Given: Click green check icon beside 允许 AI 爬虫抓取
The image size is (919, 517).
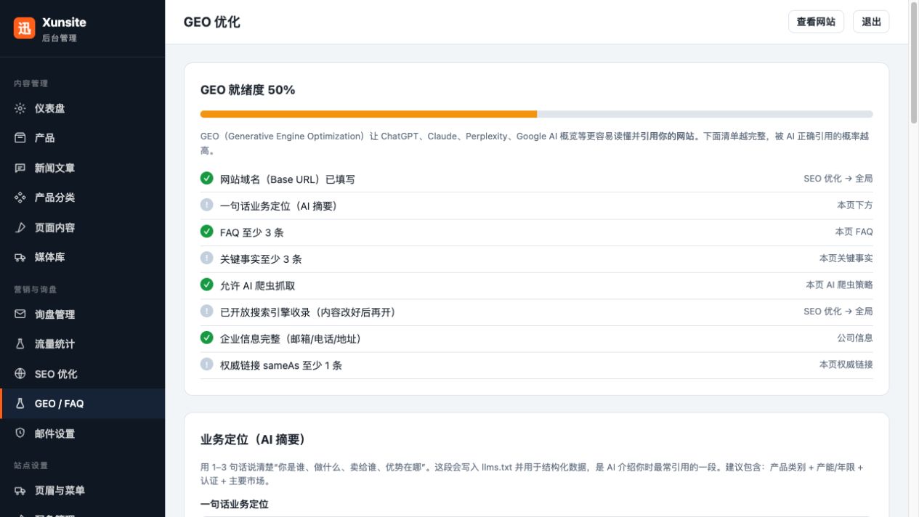Looking at the screenshot, I should click(x=207, y=285).
